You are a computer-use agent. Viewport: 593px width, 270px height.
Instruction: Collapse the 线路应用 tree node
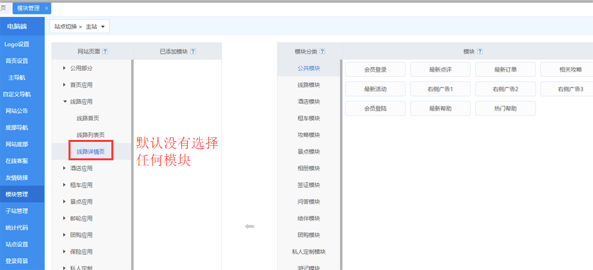65,102
